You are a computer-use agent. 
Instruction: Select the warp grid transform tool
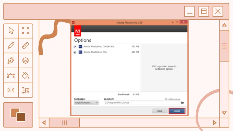26,90
